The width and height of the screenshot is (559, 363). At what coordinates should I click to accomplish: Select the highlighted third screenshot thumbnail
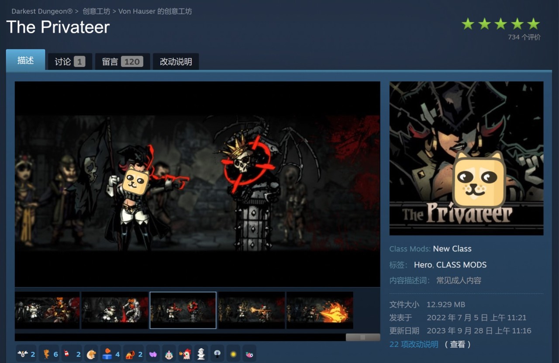[x=183, y=310]
